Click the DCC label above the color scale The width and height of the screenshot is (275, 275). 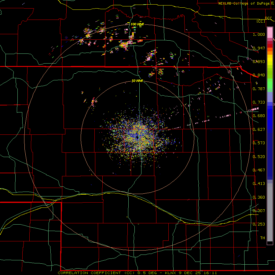[x=268, y=18]
